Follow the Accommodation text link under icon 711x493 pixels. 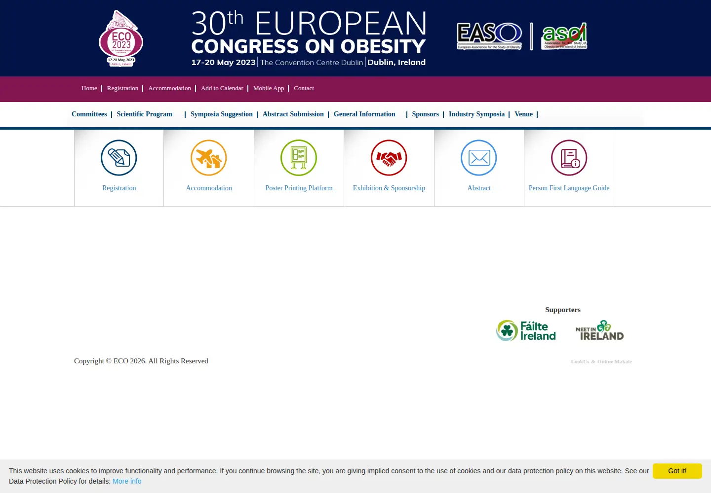click(209, 188)
